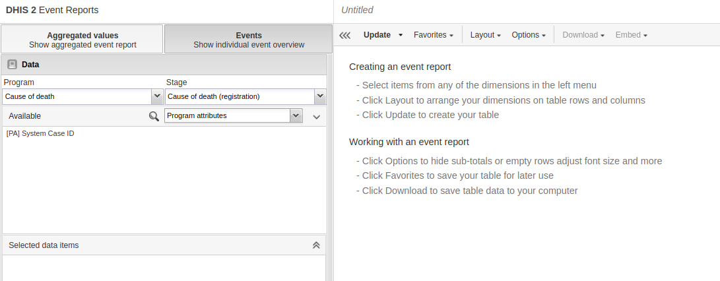Screen dimensions: 720x281
Task: Click the down chevron beside Program attributes
Action: pos(316,116)
